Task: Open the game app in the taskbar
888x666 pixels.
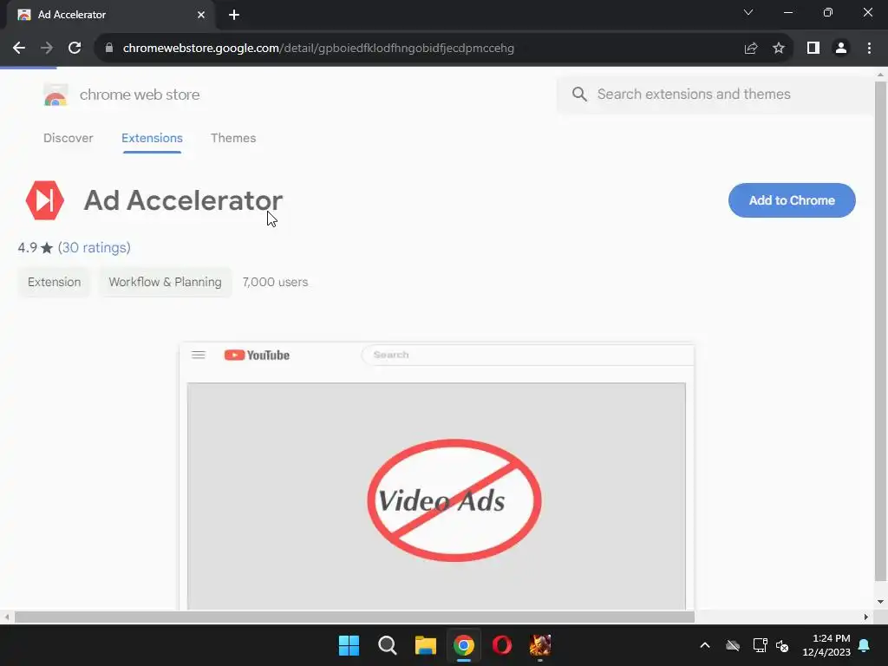Action: click(x=540, y=645)
